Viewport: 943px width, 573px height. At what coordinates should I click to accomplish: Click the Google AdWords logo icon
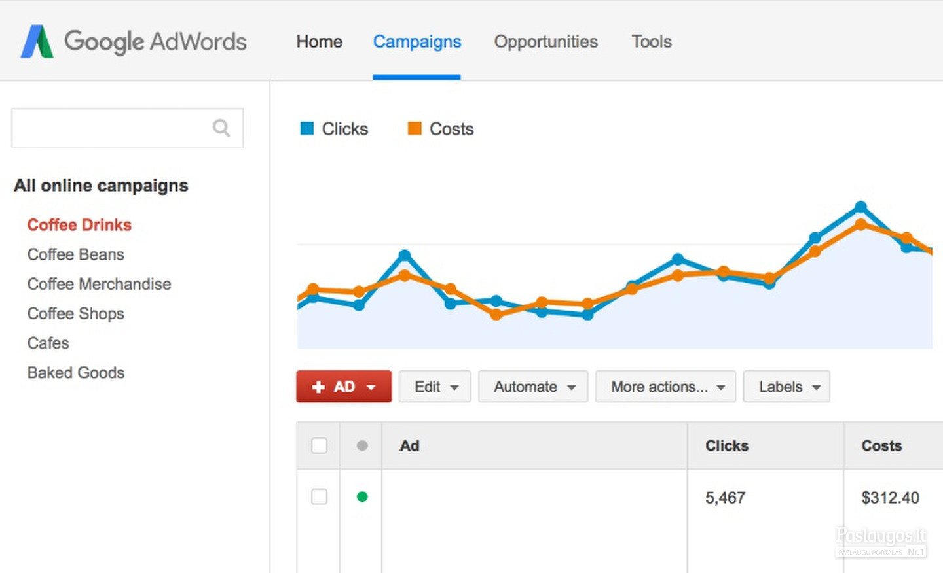(37, 41)
